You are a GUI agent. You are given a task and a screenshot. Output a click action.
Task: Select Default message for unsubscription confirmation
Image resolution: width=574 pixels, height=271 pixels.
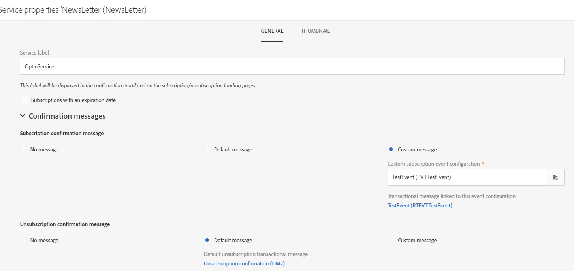tap(207, 240)
